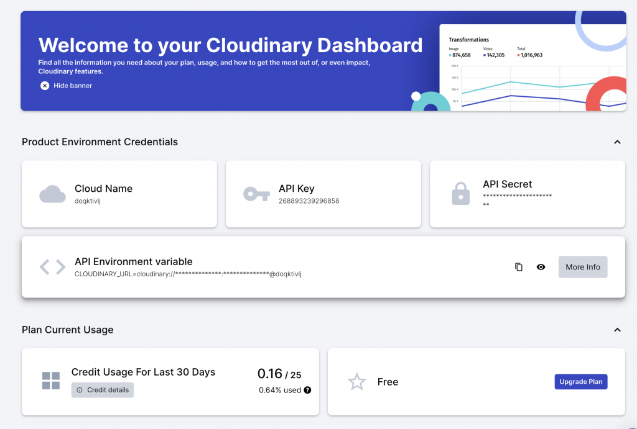Screen dimensions: 637x429
Task: Click the credit usage help question mark icon
Action: tap(307, 390)
